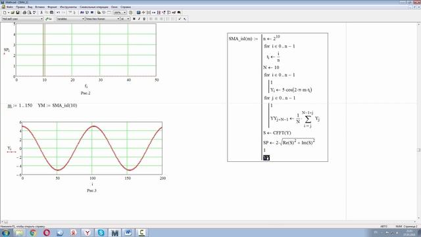Create a new worksheet with the New icon
The image size is (421, 237).
click(5, 13)
